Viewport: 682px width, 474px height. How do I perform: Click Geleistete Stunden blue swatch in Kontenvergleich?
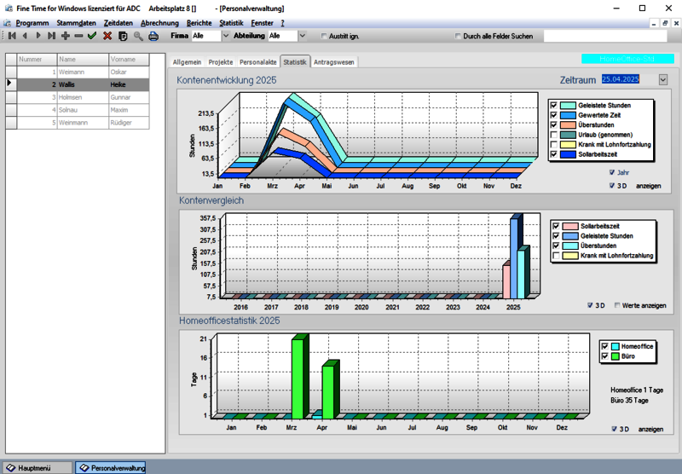(x=570, y=236)
